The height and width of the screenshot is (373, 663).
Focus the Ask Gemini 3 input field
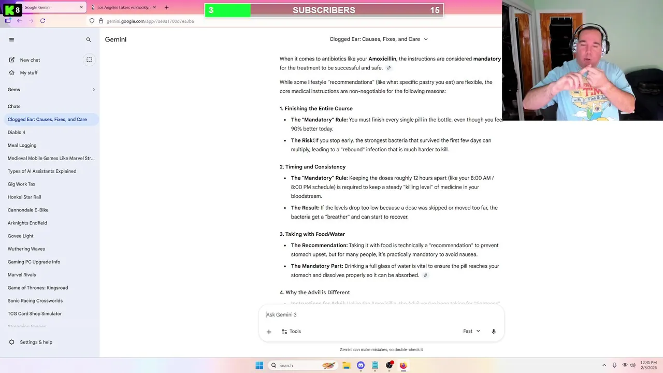click(x=381, y=314)
